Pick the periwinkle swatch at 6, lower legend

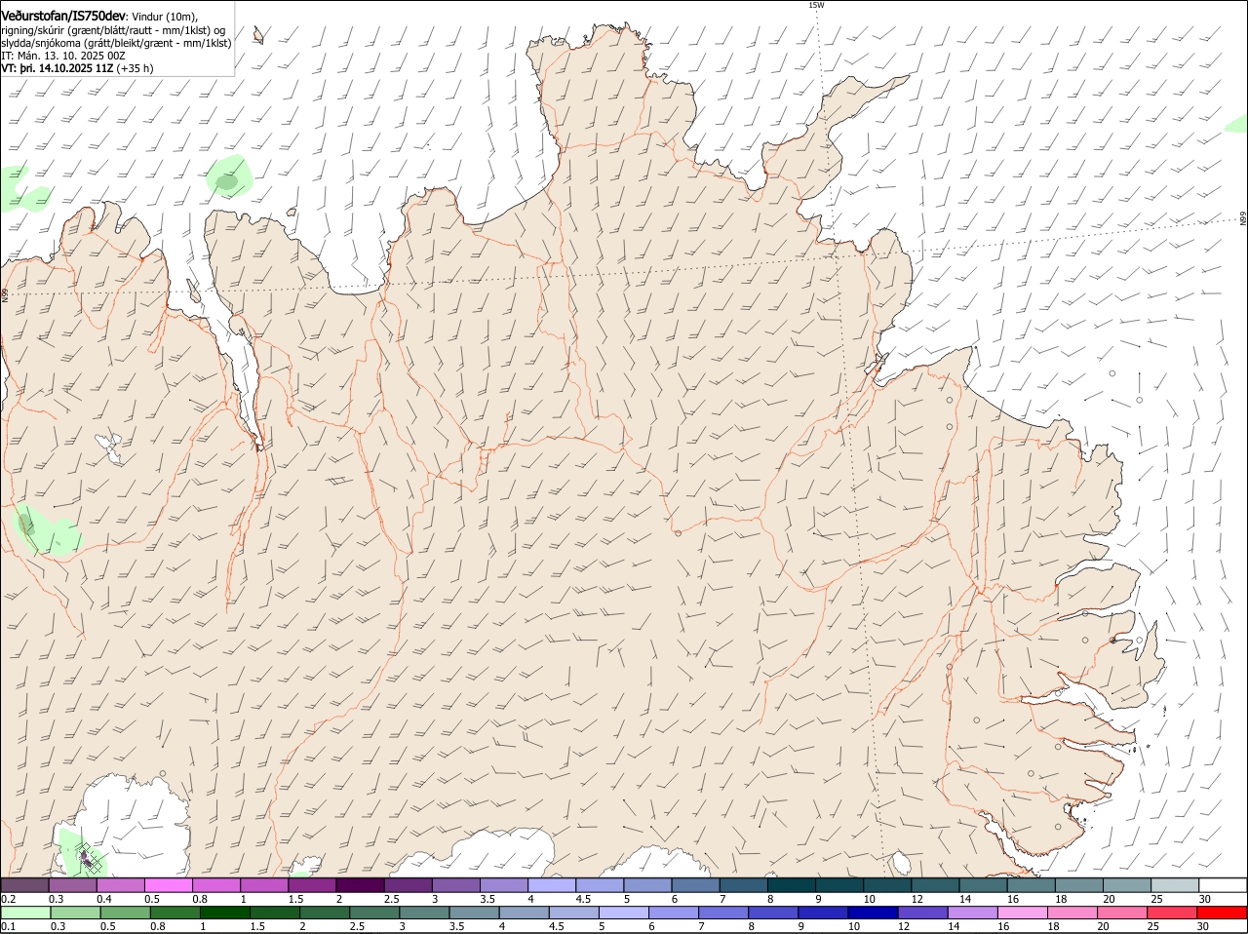pos(674,913)
